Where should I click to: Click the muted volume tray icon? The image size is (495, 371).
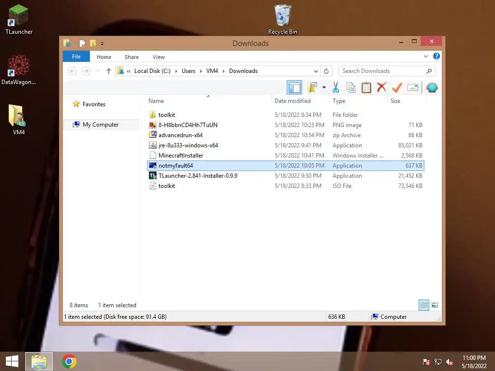pyautogui.click(x=450, y=361)
